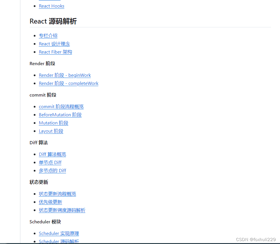Open the 专栏介绍 link

(48, 36)
